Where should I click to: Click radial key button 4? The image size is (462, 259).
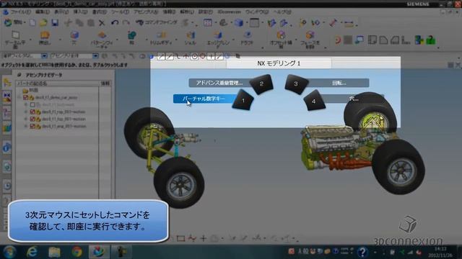pyautogui.click(x=314, y=101)
